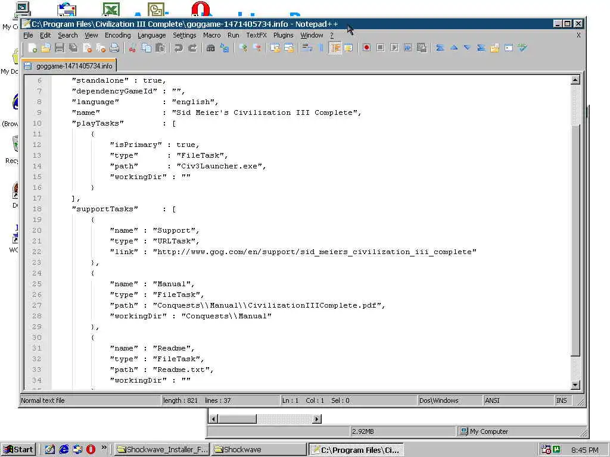
Task: Open a file using the Open toolbar icon
Action: 46,48
